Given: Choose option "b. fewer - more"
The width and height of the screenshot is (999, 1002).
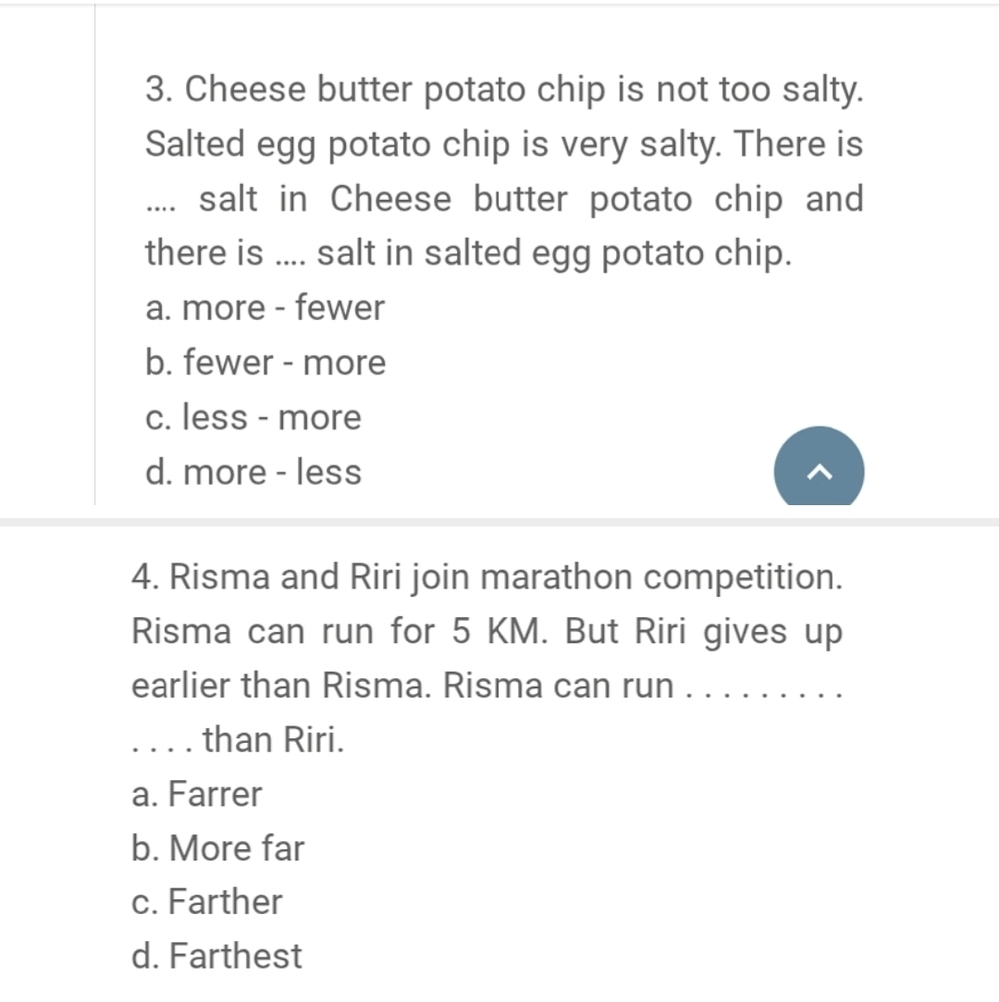Looking at the screenshot, I should 265,363.
